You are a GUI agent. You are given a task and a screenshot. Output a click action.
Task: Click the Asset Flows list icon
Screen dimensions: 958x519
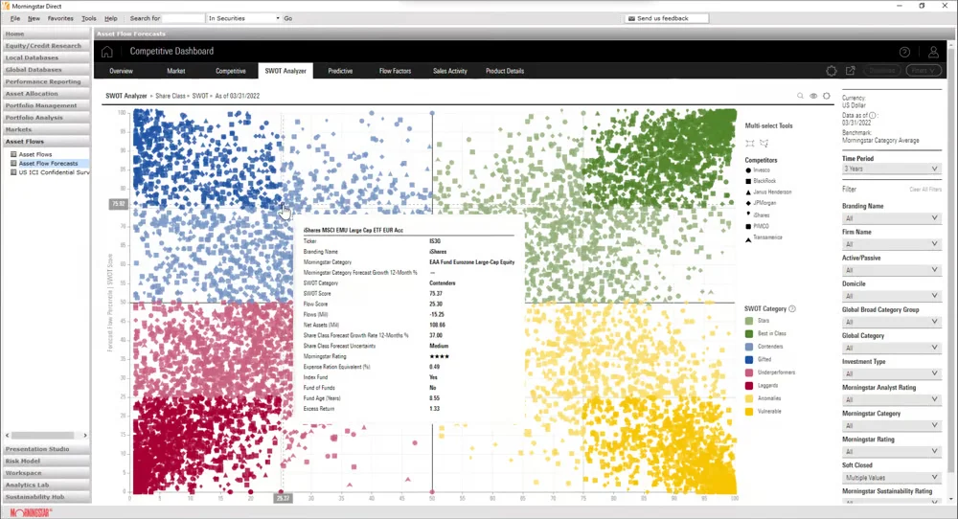coord(13,154)
